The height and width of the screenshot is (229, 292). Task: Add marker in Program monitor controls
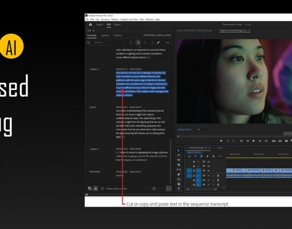pos(221,141)
